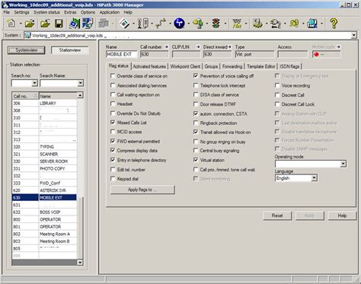The width and height of the screenshot is (361, 284).
Task: Click the Apply flags to button
Action: (x=142, y=190)
